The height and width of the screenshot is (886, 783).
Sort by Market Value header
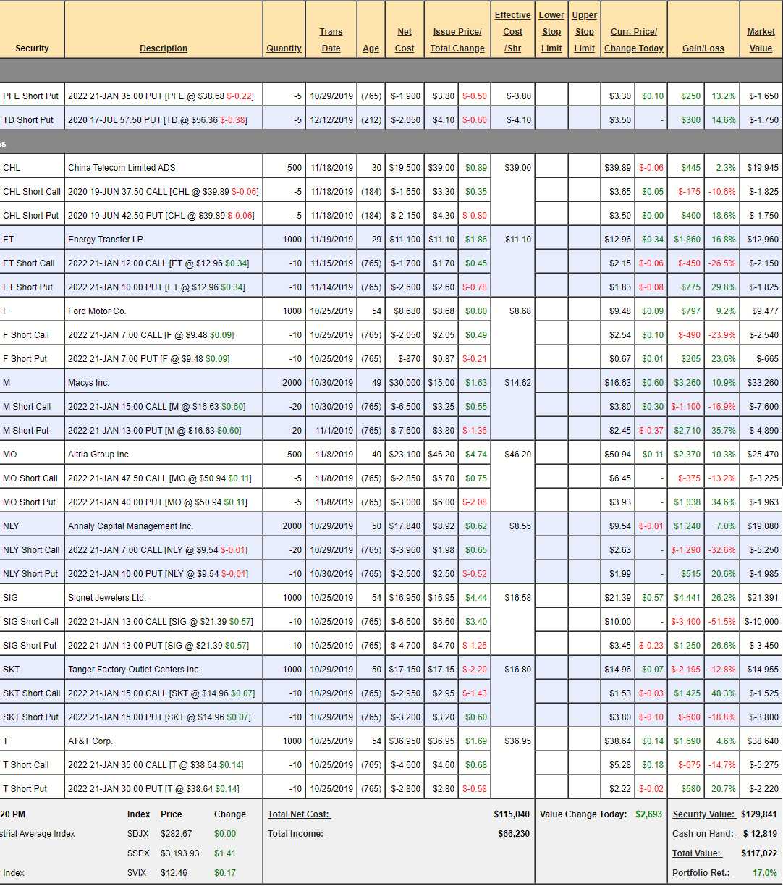coord(761,41)
